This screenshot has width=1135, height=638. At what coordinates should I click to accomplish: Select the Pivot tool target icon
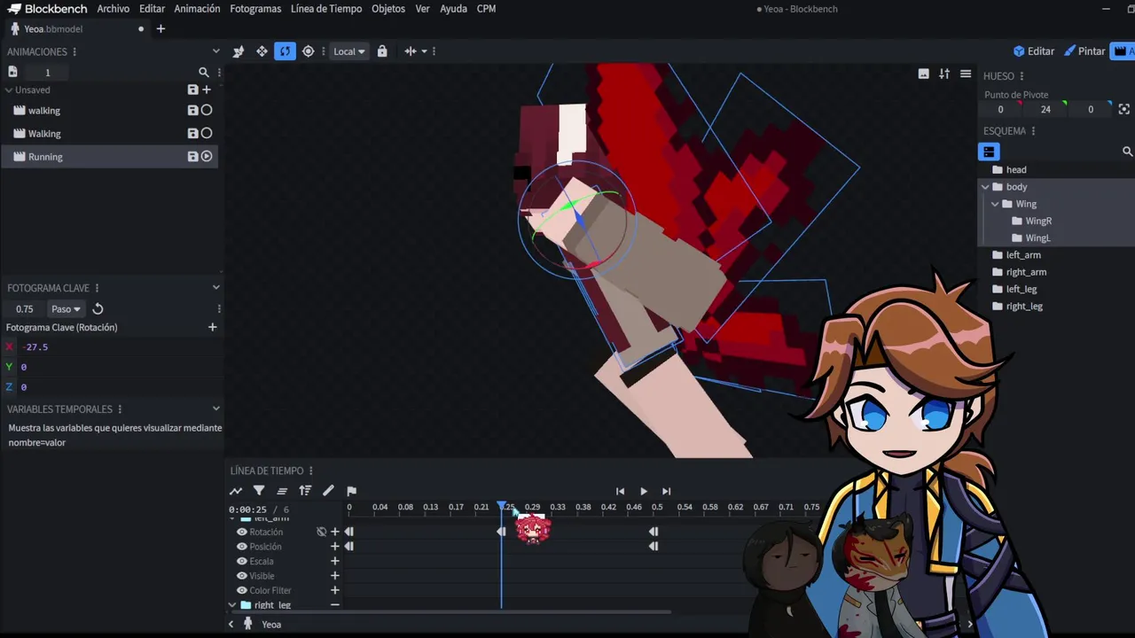308,51
